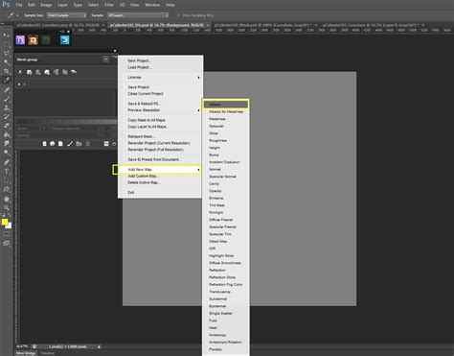This screenshot has height=356, width=454.
Task: Open the Sample Size dropdown
Action: [66, 15]
